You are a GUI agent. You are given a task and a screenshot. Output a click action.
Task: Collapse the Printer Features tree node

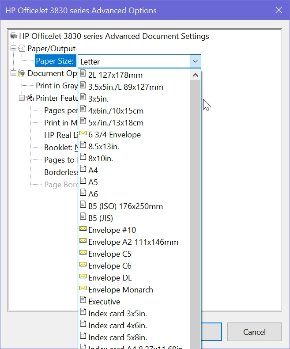(x=22, y=98)
